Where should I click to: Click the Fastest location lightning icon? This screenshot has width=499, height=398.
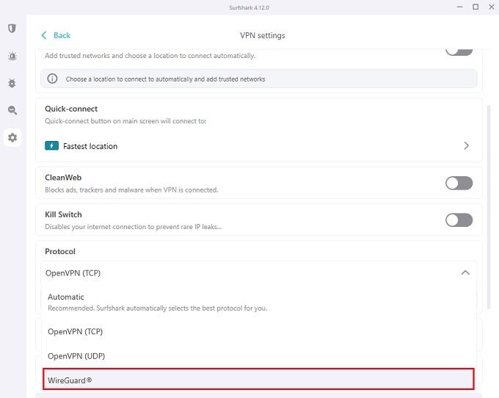51,146
